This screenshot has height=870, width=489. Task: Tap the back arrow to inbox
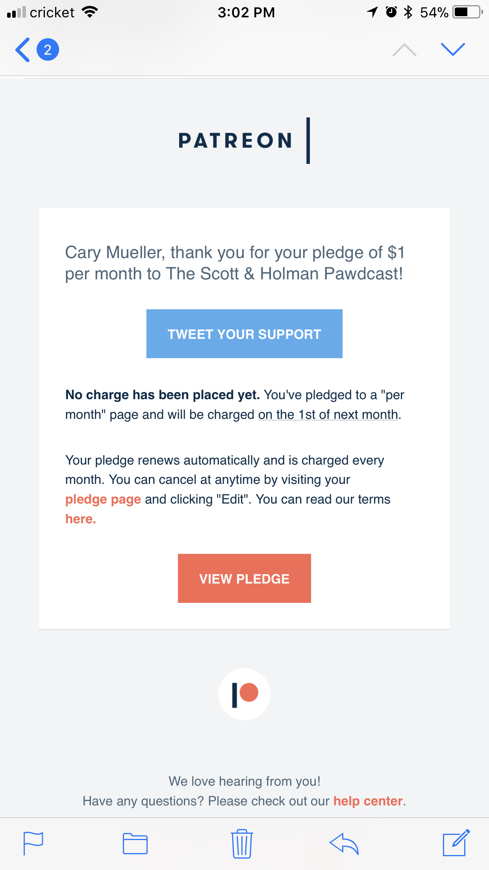[22, 50]
